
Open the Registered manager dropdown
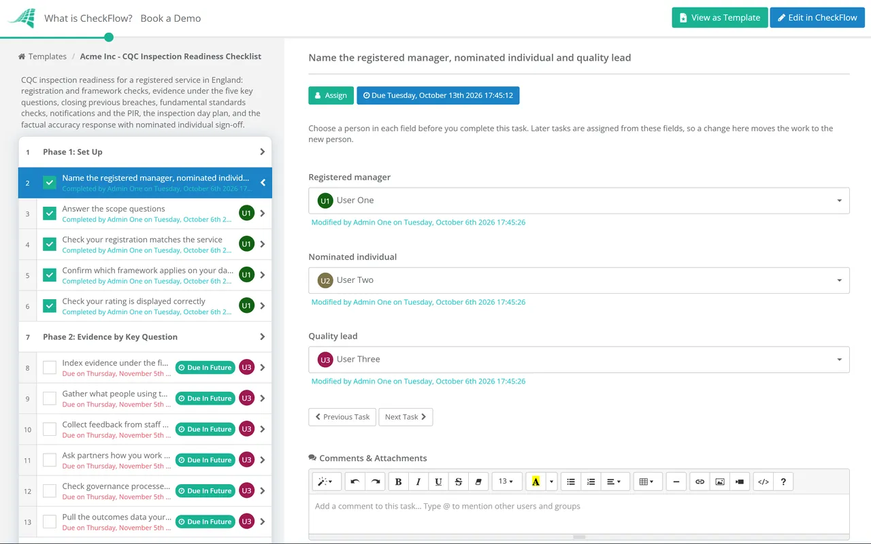click(x=579, y=201)
